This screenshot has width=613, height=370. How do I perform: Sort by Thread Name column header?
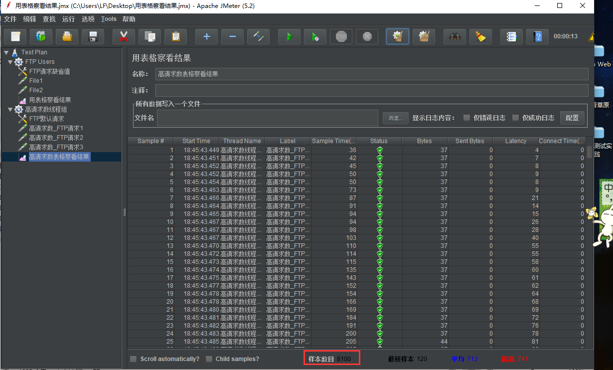[x=242, y=141]
